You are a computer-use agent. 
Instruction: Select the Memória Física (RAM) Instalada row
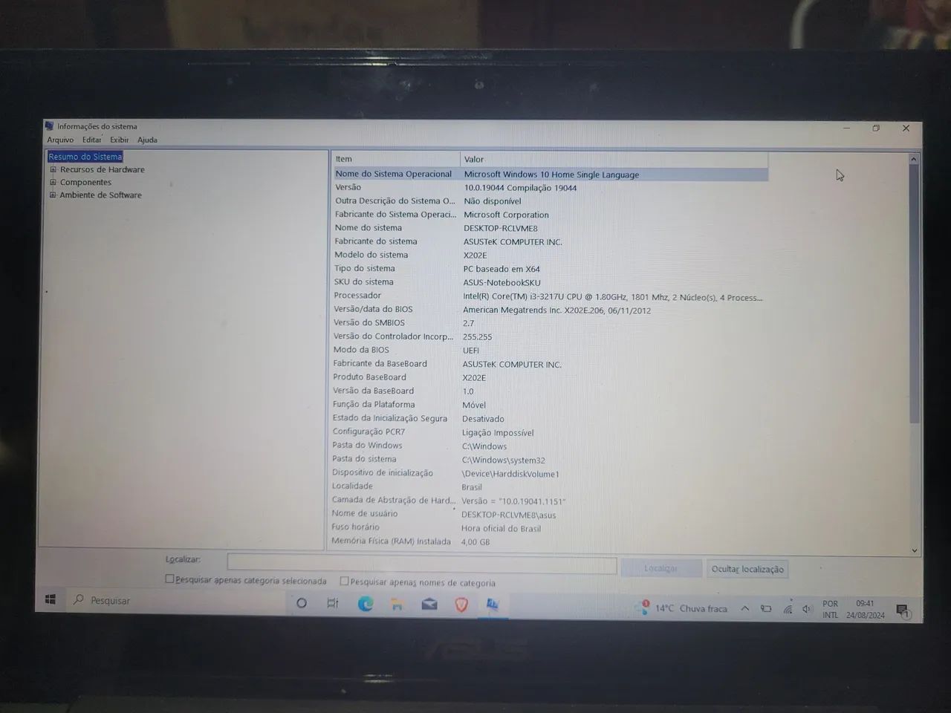click(x=549, y=542)
